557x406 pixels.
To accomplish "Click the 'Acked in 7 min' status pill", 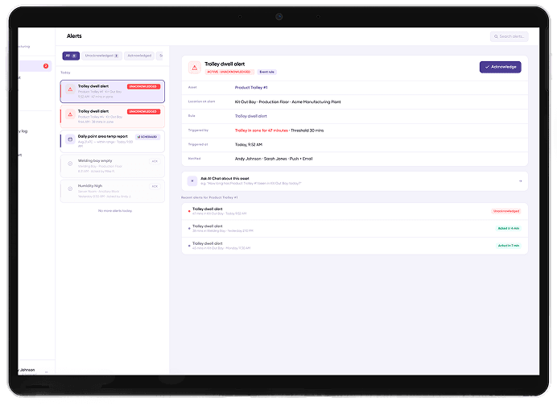I will [509, 246].
